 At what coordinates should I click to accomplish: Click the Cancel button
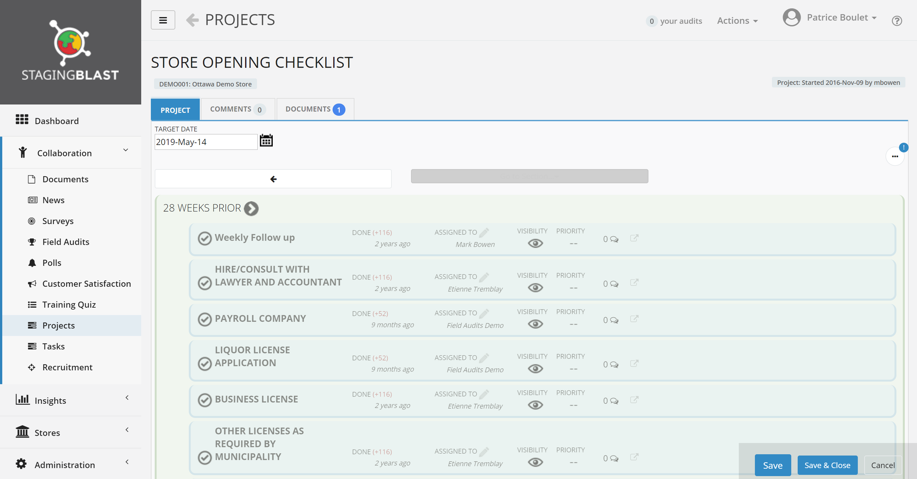tap(883, 465)
